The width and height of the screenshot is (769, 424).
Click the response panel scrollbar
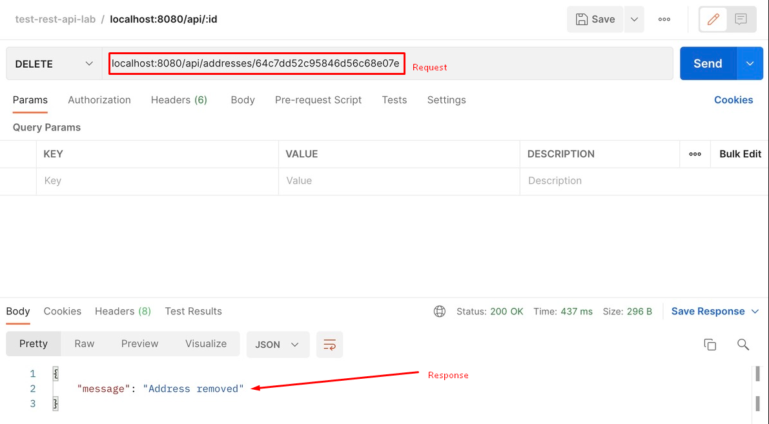757,374
